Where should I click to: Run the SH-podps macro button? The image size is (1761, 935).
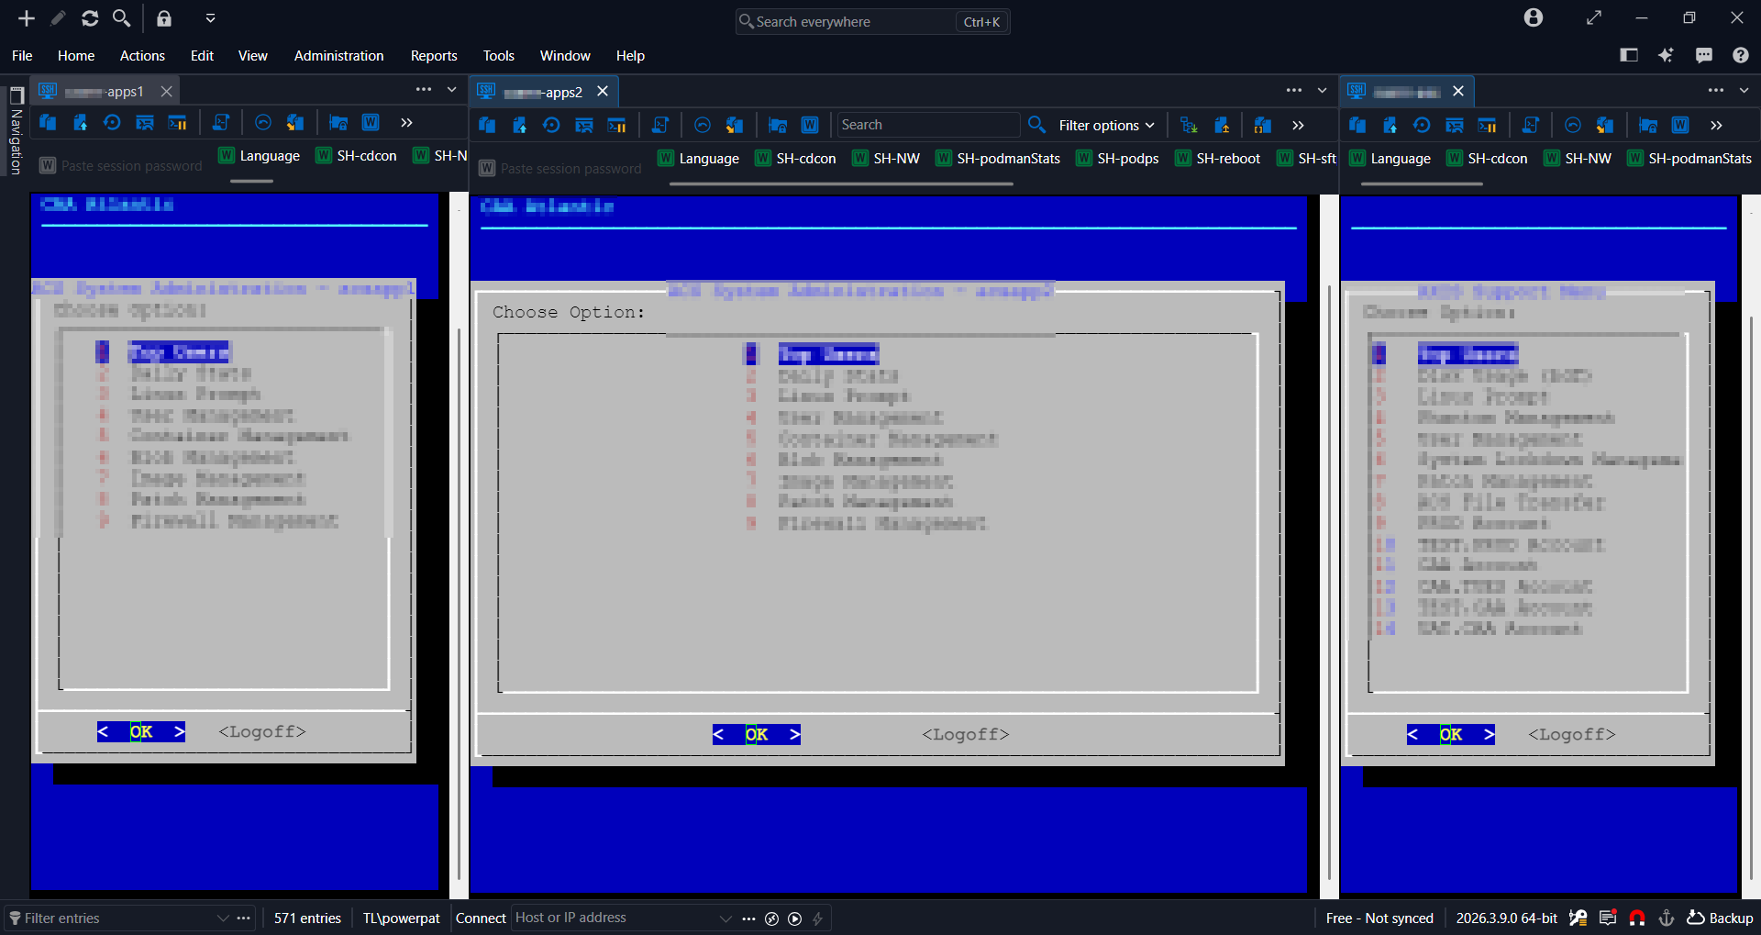pos(1117,158)
